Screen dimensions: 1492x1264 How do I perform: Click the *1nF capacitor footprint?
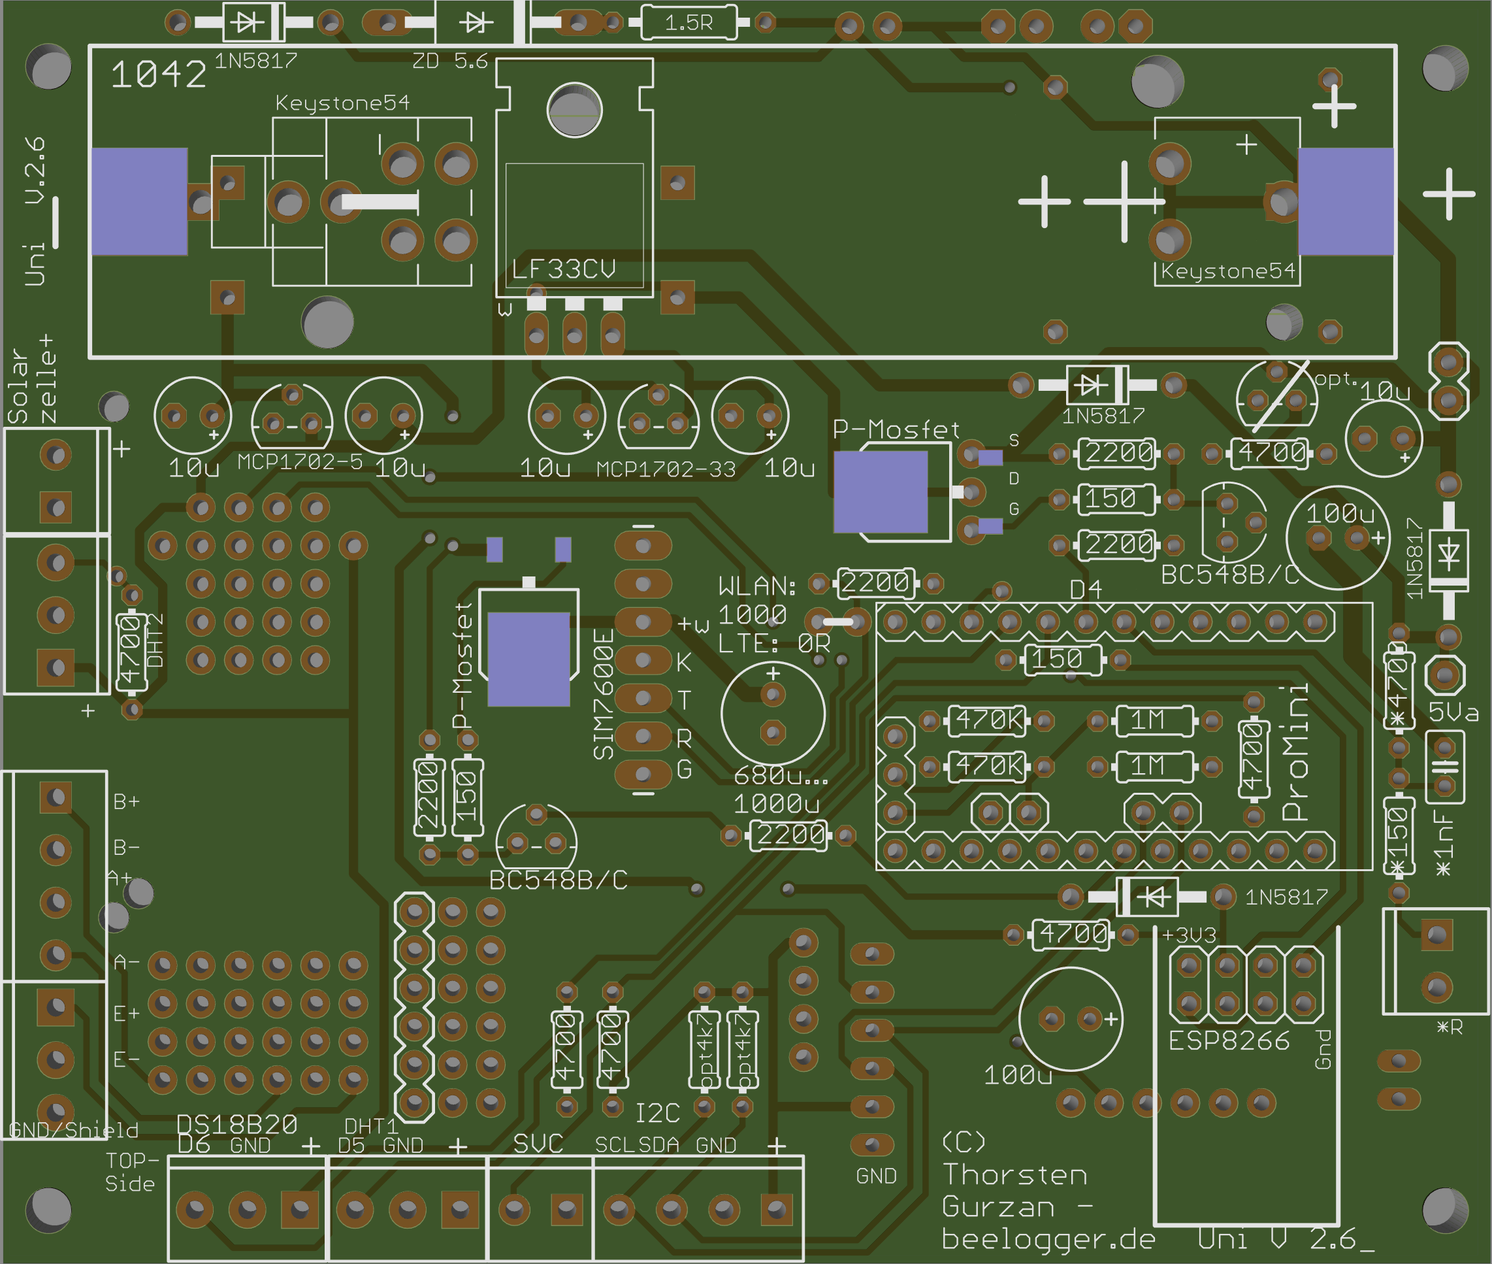[x=1445, y=767]
